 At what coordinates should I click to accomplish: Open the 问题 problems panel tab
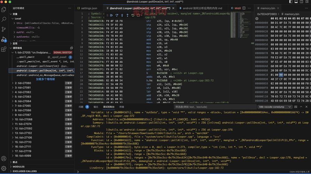coord(81,107)
